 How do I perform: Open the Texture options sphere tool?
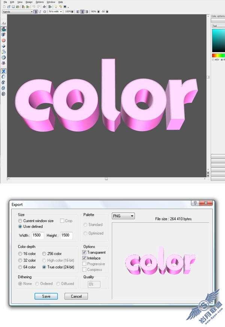click(x=3, y=57)
